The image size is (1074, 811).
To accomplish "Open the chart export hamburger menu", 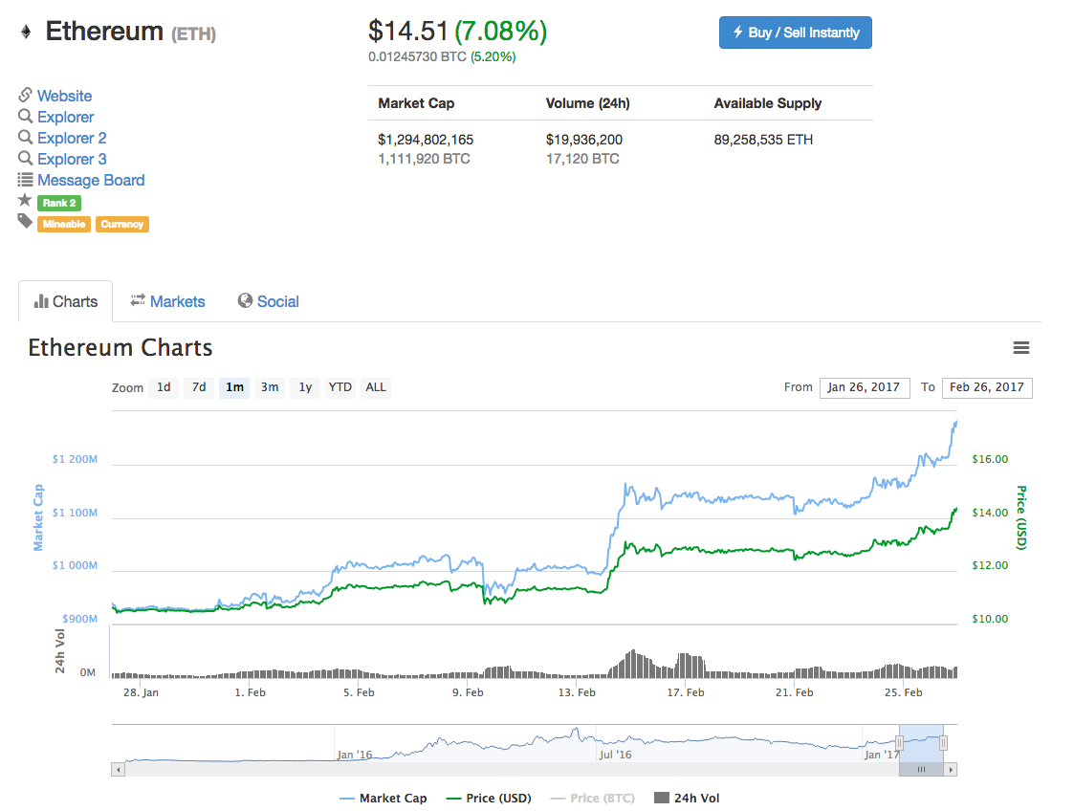I will point(1021,347).
